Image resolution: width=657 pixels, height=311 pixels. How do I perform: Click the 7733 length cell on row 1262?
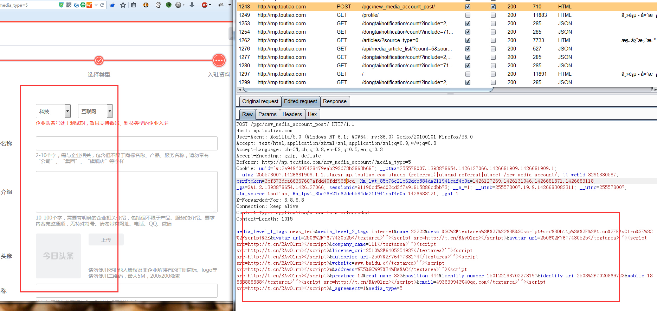click(x=539, y=40)
